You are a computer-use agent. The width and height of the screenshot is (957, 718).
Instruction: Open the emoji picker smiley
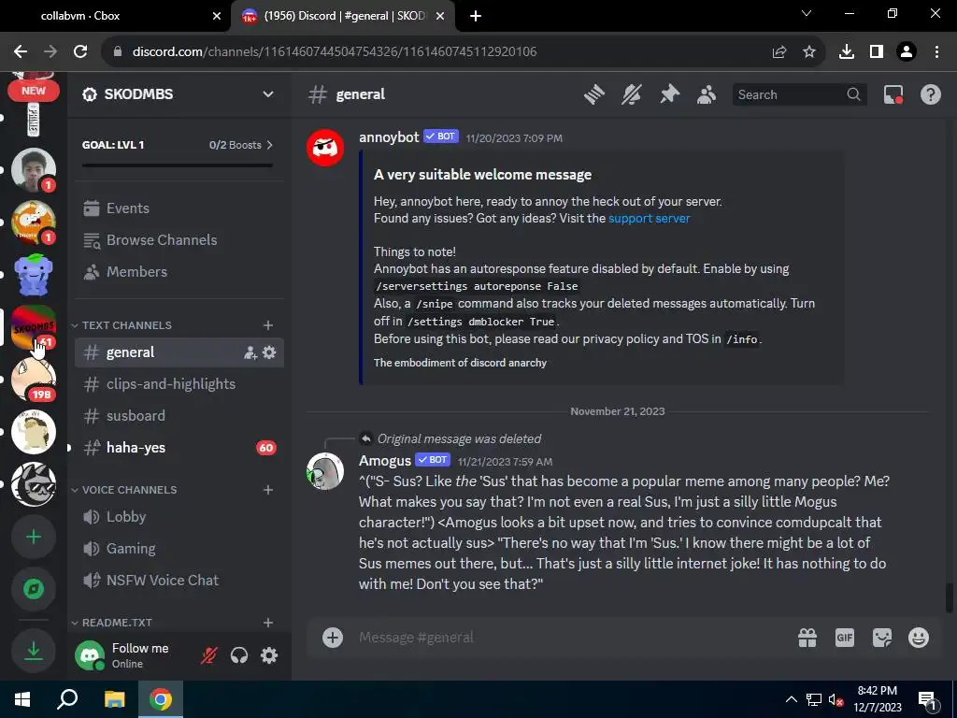(x=919, y=638)
